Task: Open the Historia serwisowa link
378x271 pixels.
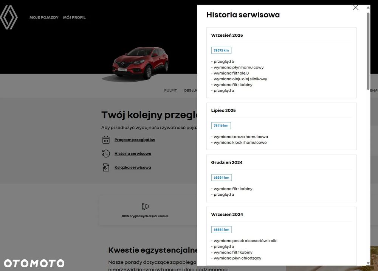Action: (133, 153)
